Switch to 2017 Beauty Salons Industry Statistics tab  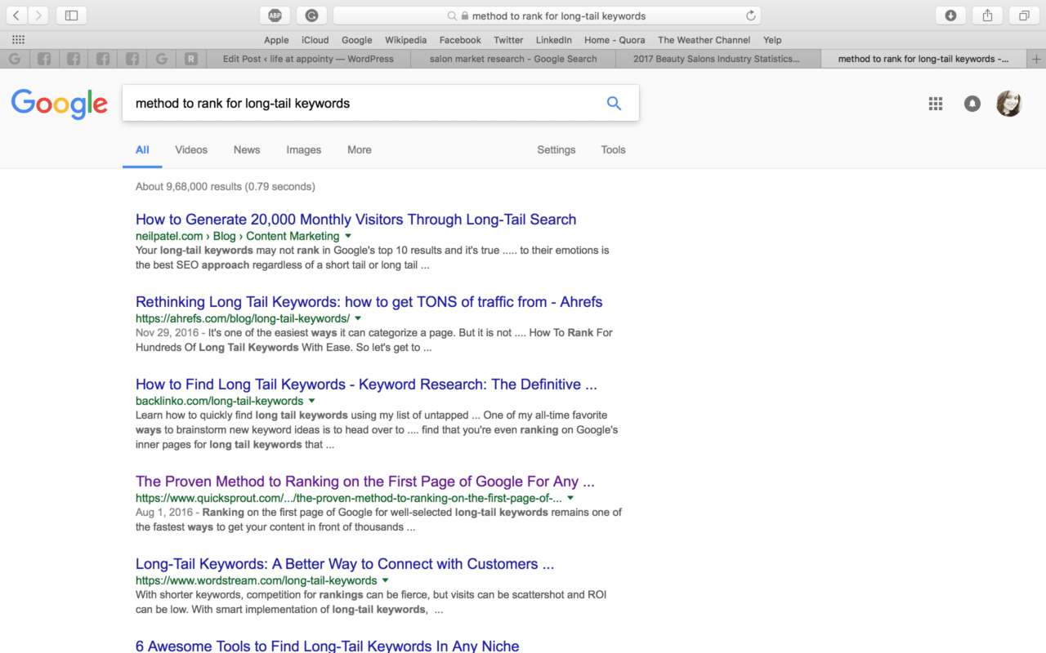[x=719, y=59]
